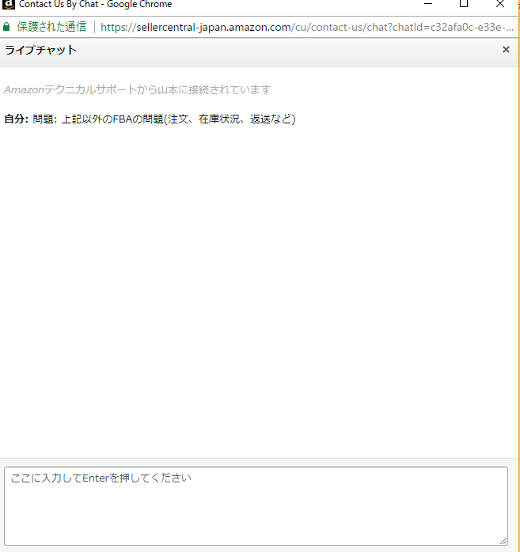Click the Amazonテクニカルサポート connection status line
This screenshot has height=552, width=520.
pos(137,89)
